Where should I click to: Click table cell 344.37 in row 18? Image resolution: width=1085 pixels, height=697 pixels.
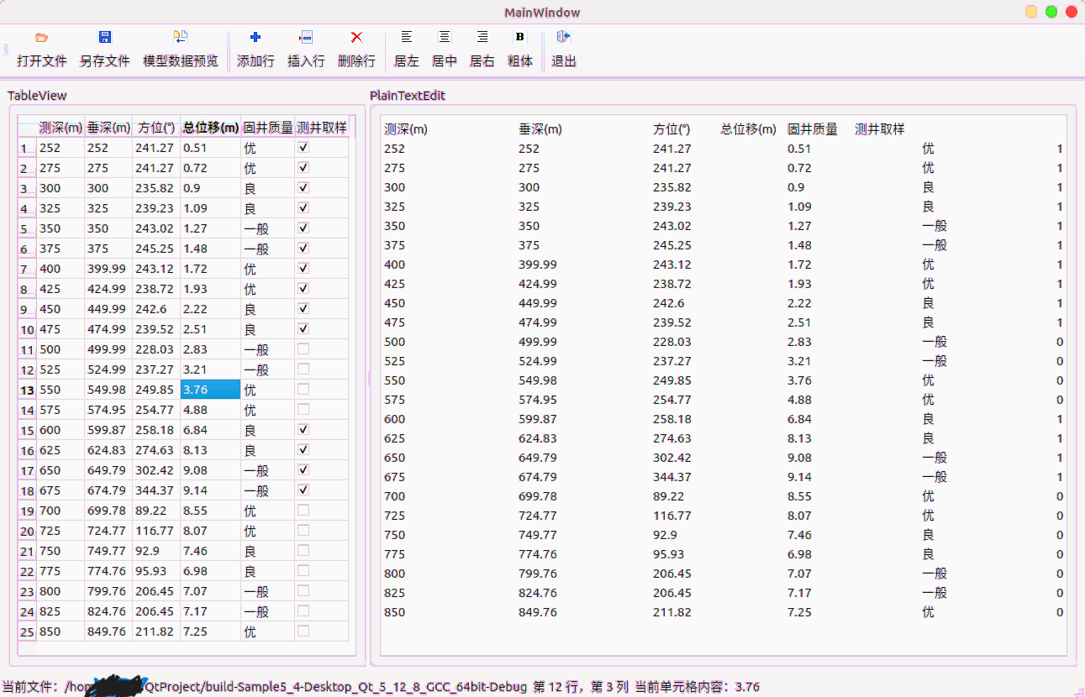[x=156, y=490]
